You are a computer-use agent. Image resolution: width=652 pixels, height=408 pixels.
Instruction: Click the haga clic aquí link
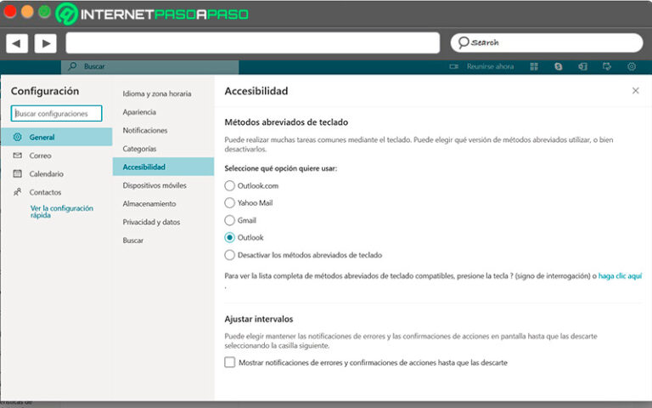pos(620,276)
